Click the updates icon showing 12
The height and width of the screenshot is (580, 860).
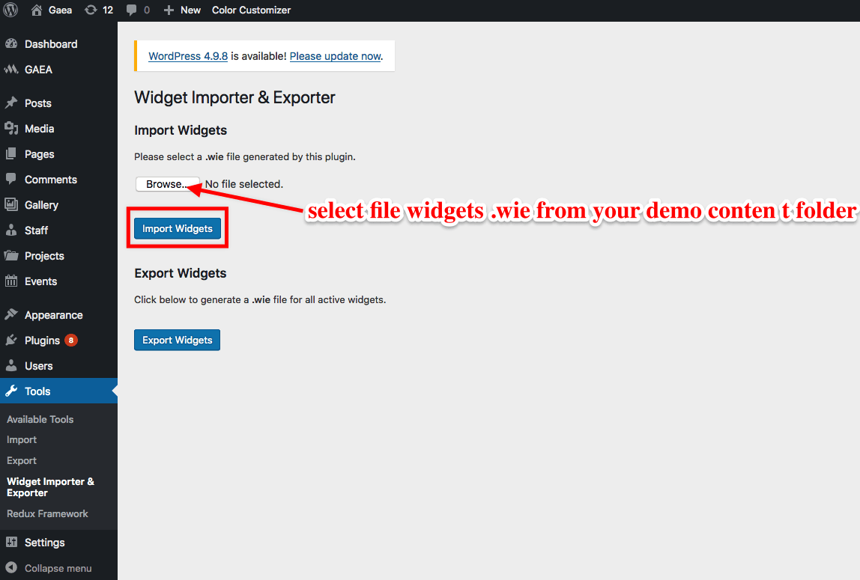(91, 10)
